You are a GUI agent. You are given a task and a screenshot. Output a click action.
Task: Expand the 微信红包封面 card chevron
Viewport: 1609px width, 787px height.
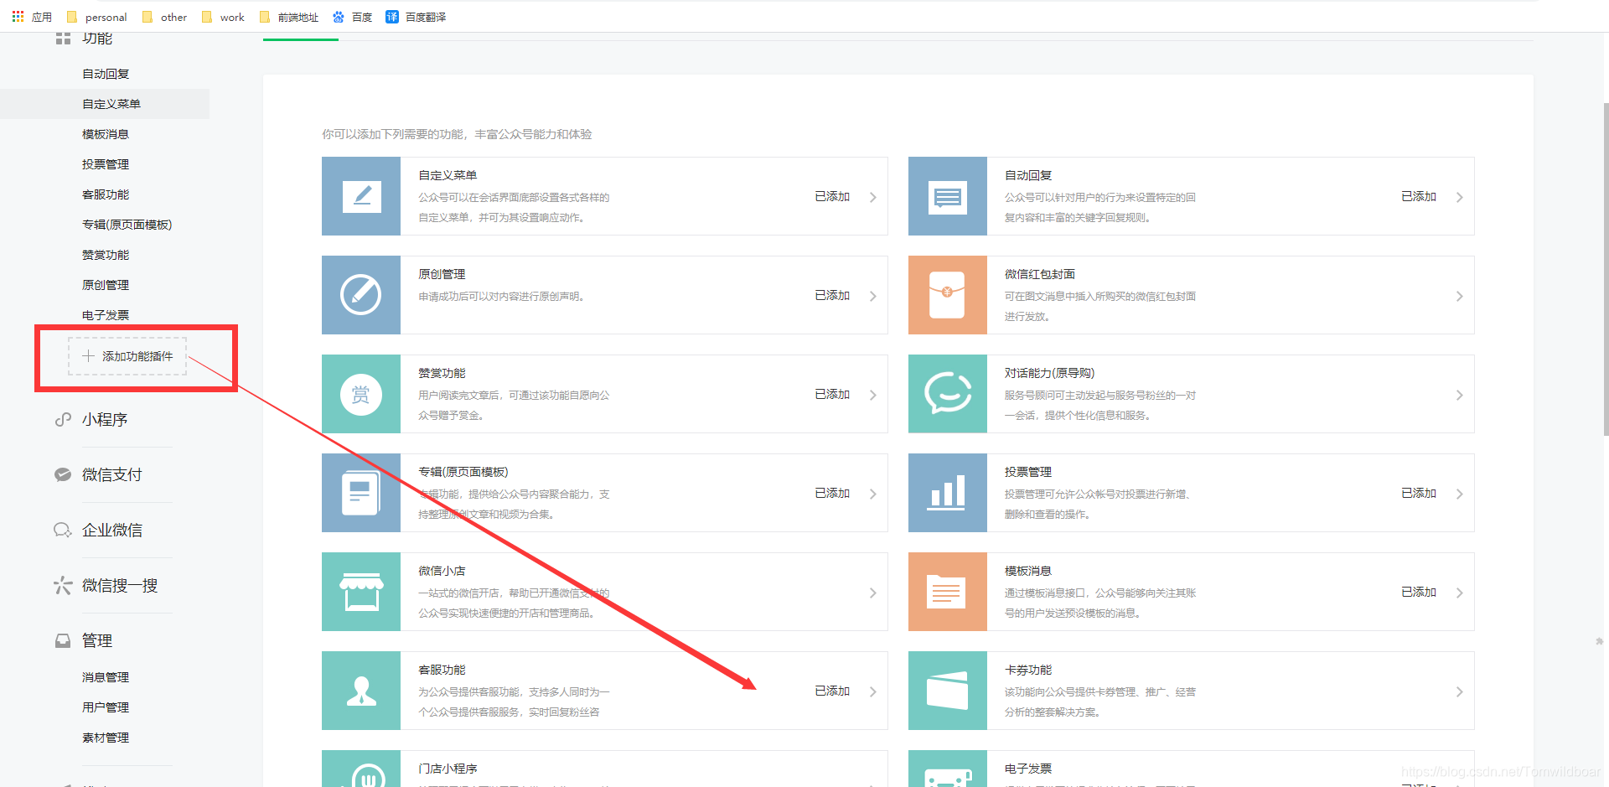(x=1459, y=296)
